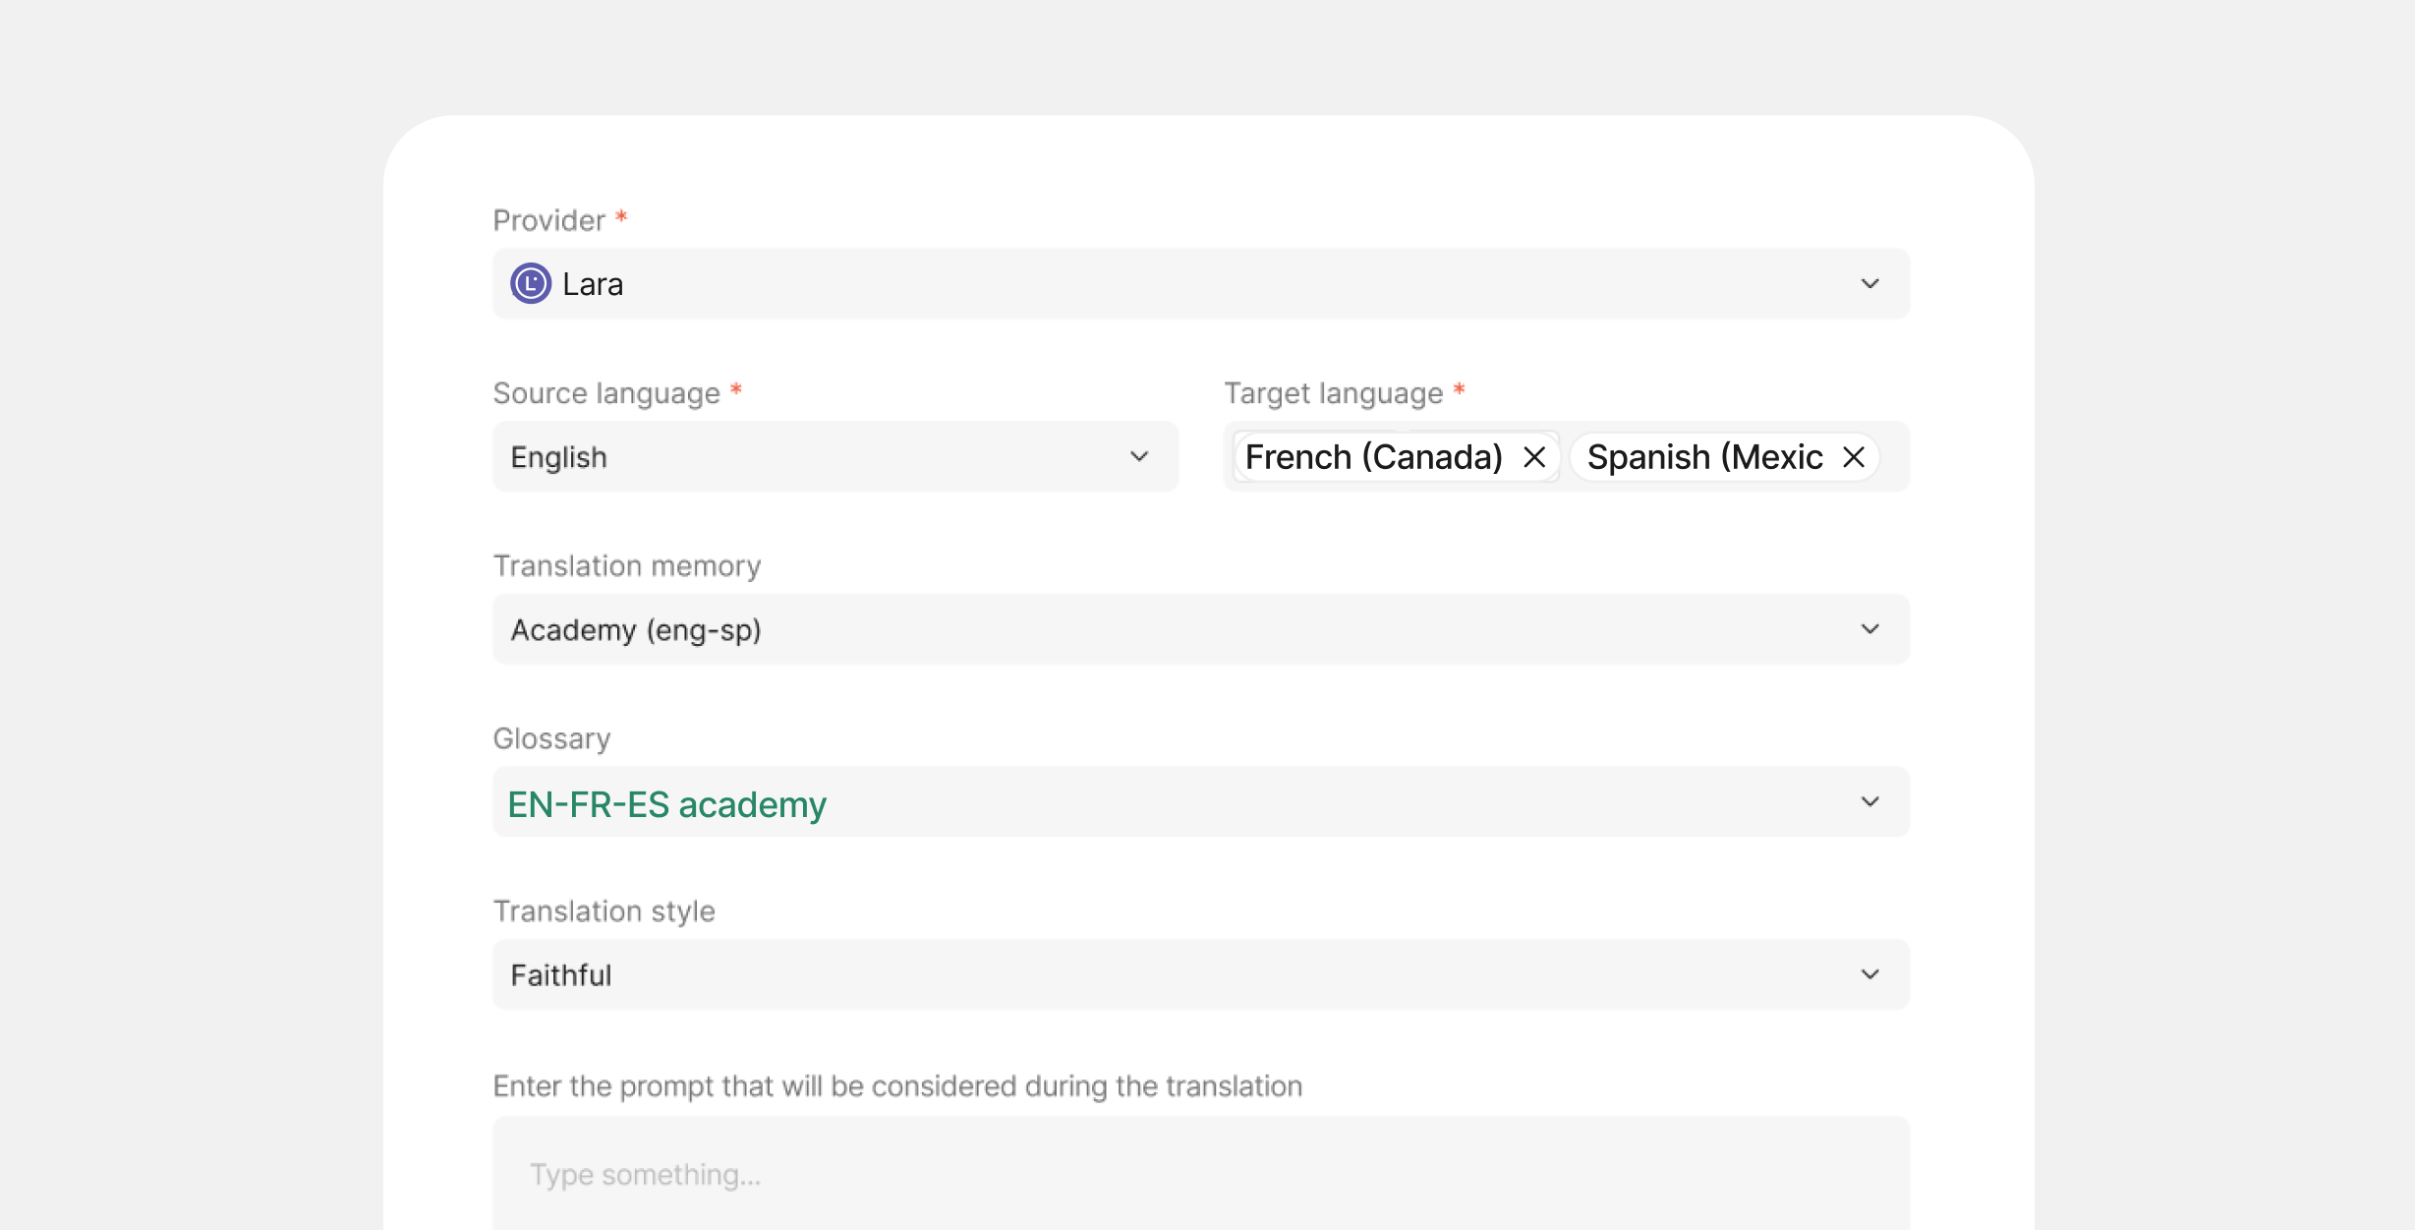Click the 'Provider' field label
Screen dimensions: 2415x1230
(x=548, y=220)
